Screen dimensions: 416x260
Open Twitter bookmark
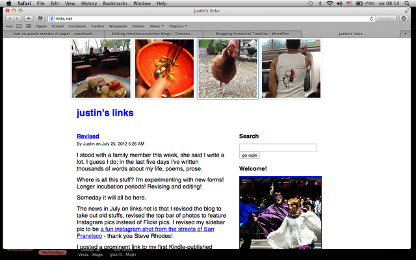coord(97,26)
